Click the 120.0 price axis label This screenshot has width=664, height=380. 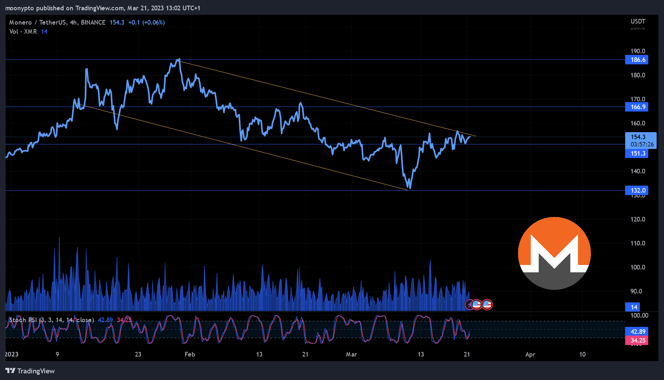coord(638,219)
